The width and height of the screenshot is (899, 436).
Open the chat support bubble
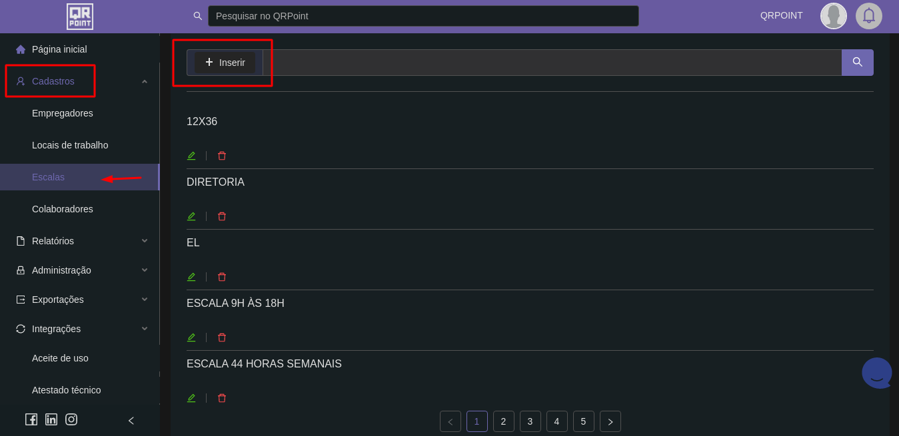876,373
